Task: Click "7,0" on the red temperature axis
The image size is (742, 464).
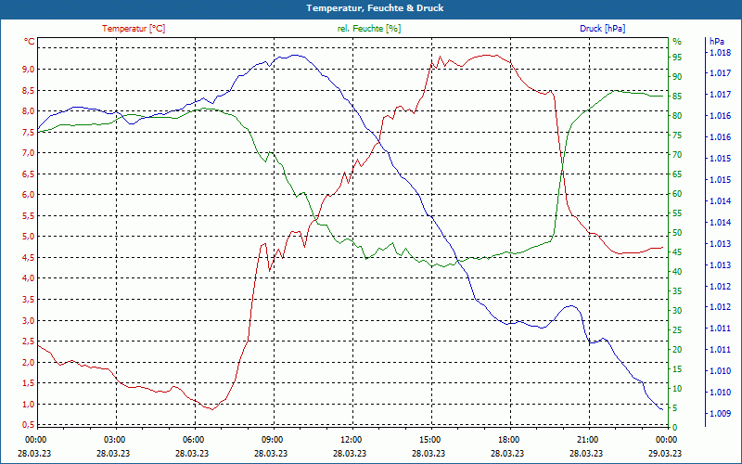Action: (29, 153)
